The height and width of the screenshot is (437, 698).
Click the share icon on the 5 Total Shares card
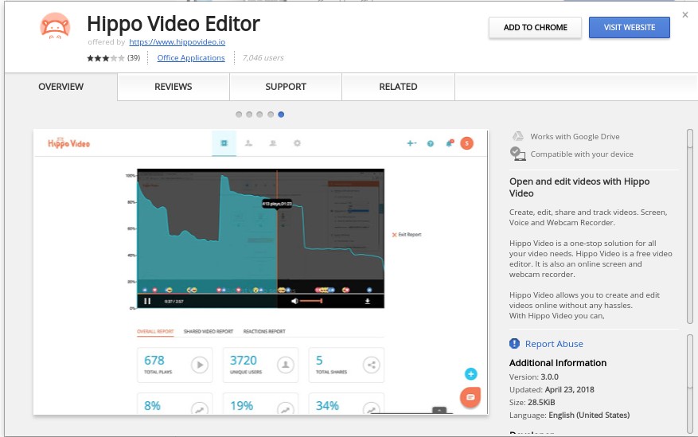[x=371, y=365]
